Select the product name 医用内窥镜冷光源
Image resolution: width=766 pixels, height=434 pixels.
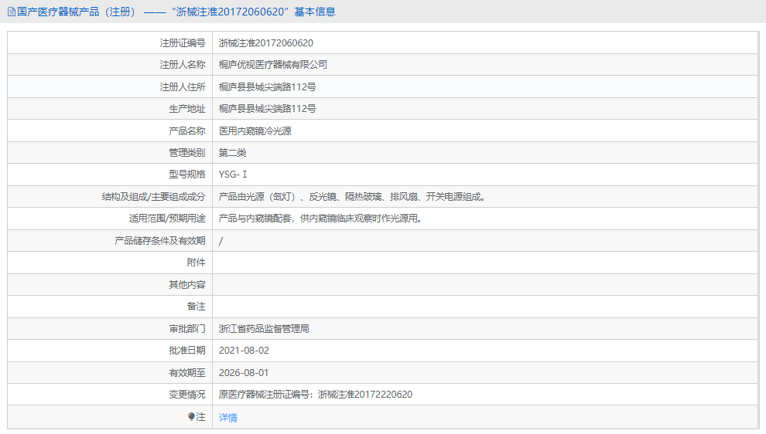point(255,131)
